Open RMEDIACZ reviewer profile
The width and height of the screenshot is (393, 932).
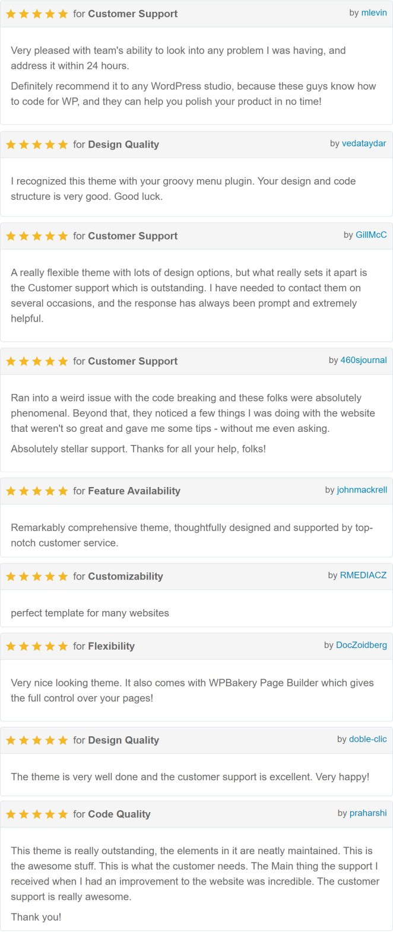coord(363,575)
